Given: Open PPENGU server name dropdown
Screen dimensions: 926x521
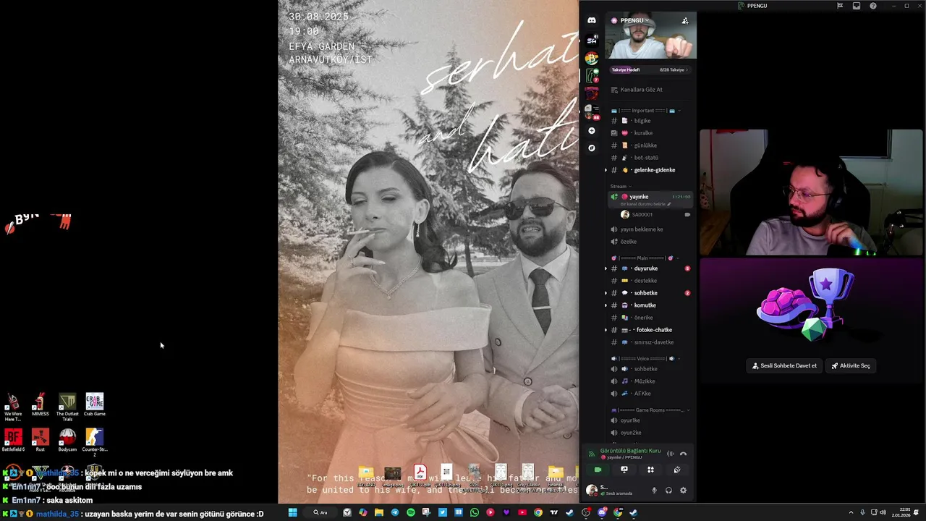Looking at the screenshot, I should [634, 20].
